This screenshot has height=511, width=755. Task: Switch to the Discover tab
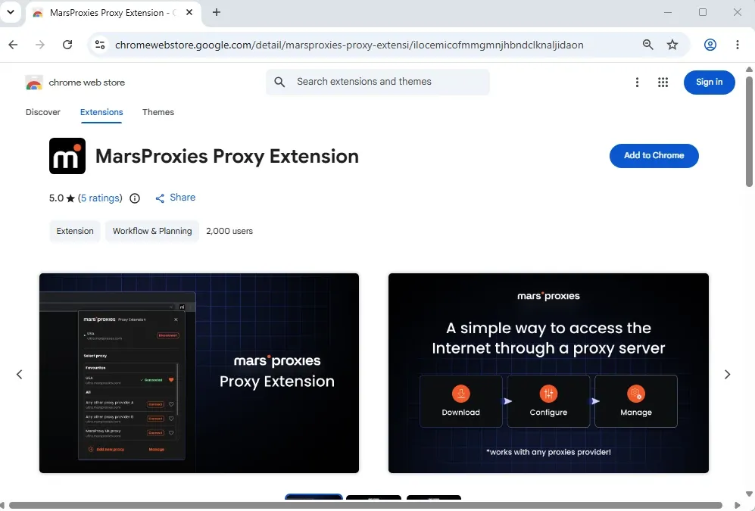tap(43, 112)
